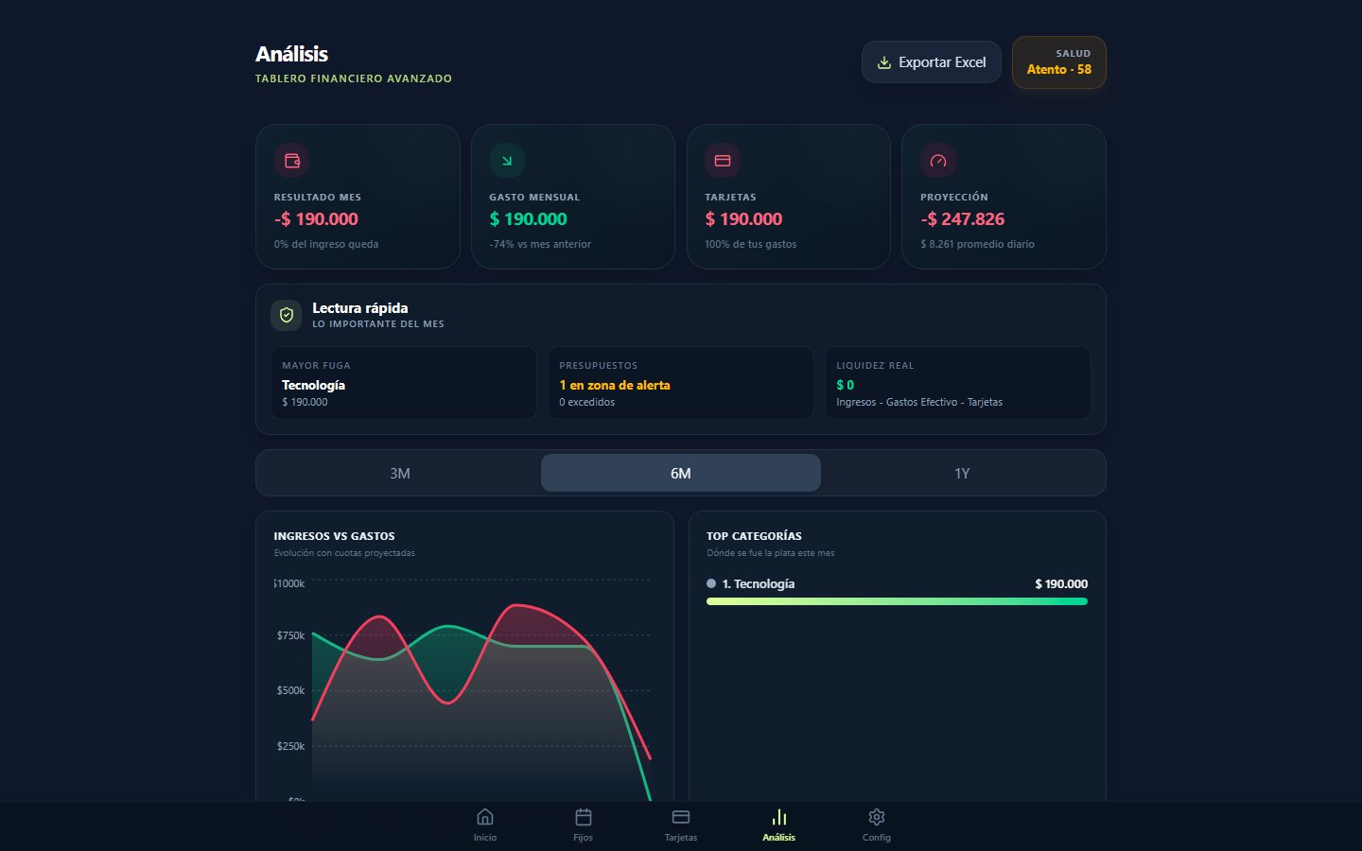Click the credit card icon in Tarjetas card
The width and height of the screenshot is (1362, 851).
(723, 161)
